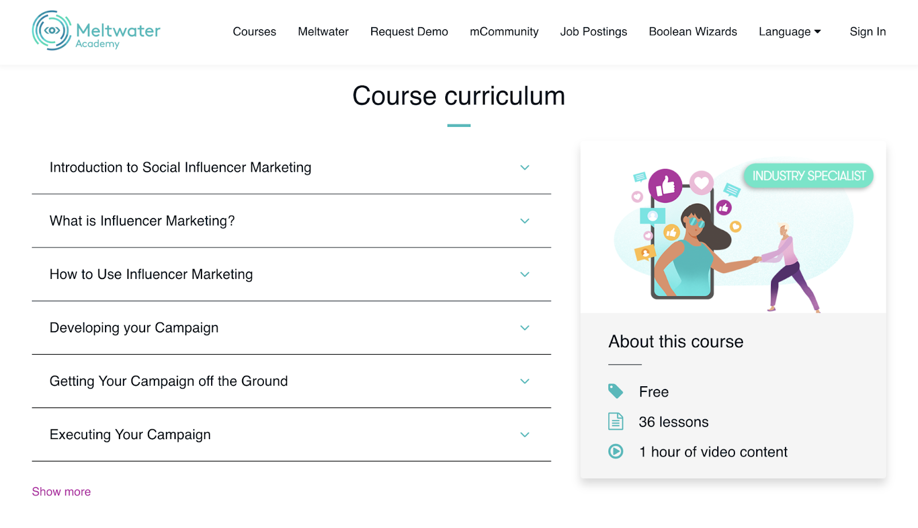
Task: Click Sign In
Action: pyautogui.click(x=868, y=32)
